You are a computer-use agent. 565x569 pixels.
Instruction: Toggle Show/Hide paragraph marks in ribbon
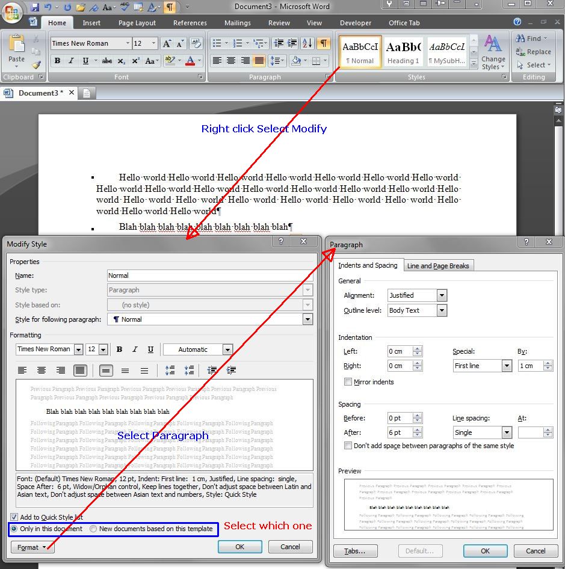point(323,43)
